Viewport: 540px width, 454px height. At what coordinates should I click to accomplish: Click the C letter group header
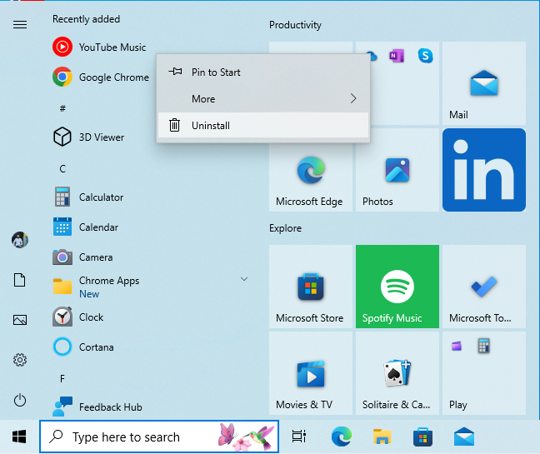point(62,168)
